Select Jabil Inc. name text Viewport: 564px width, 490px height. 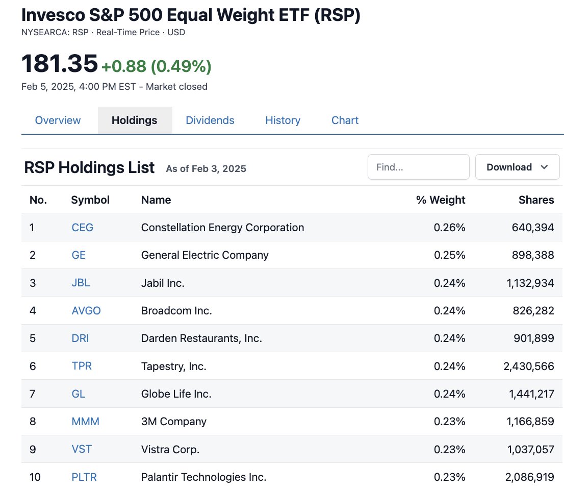(x=163, y=283)
